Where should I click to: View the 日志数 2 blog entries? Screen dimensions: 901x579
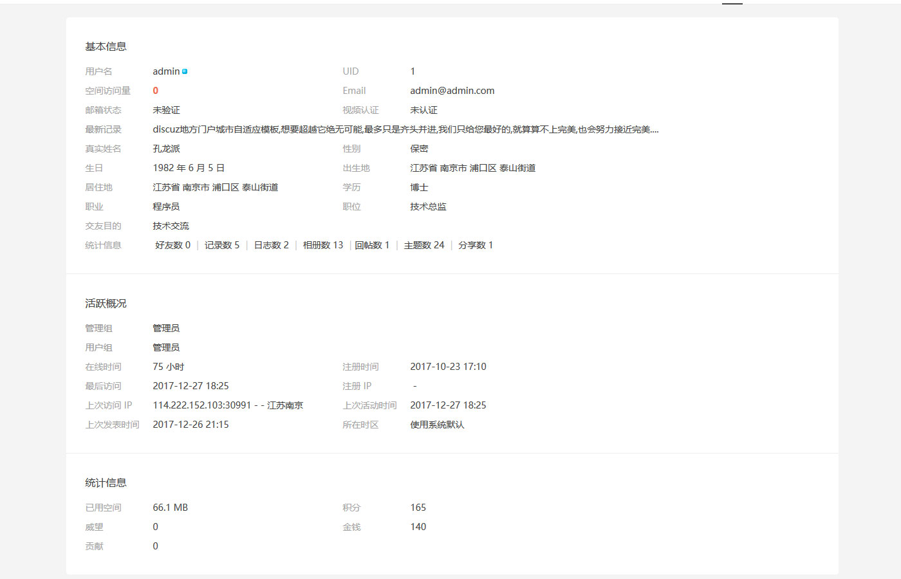pyautogui.click(x=271, y=245)
